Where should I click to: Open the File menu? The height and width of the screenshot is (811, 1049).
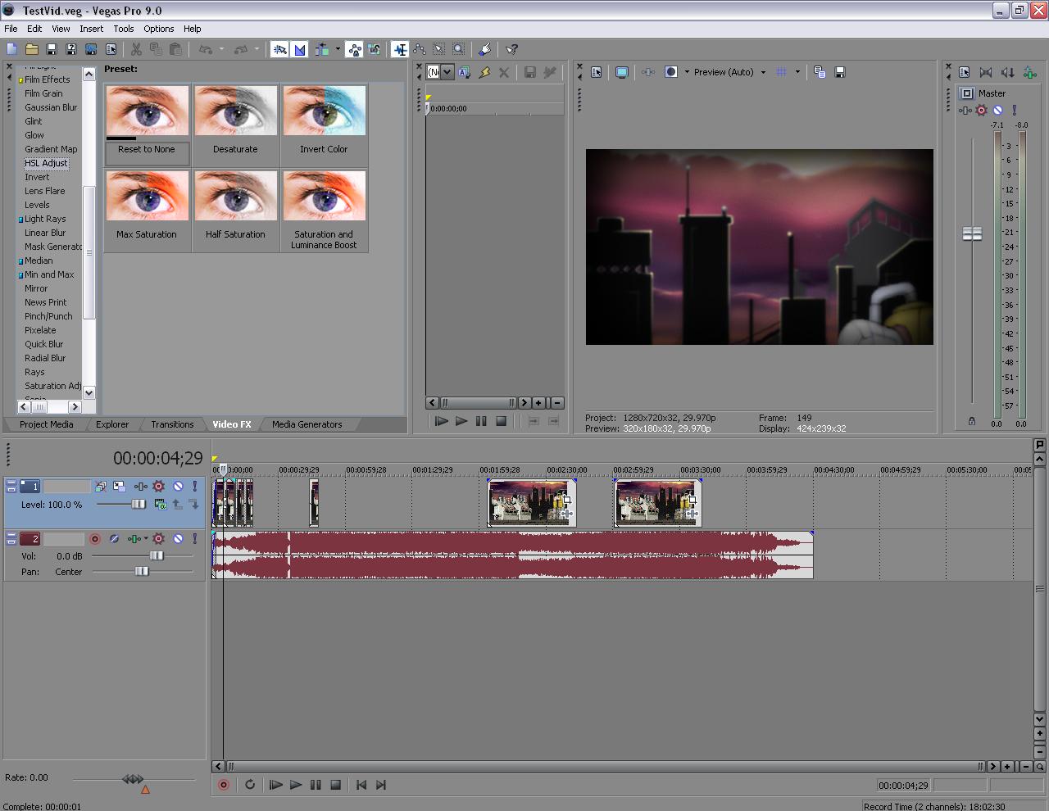(x=11, y=29)
